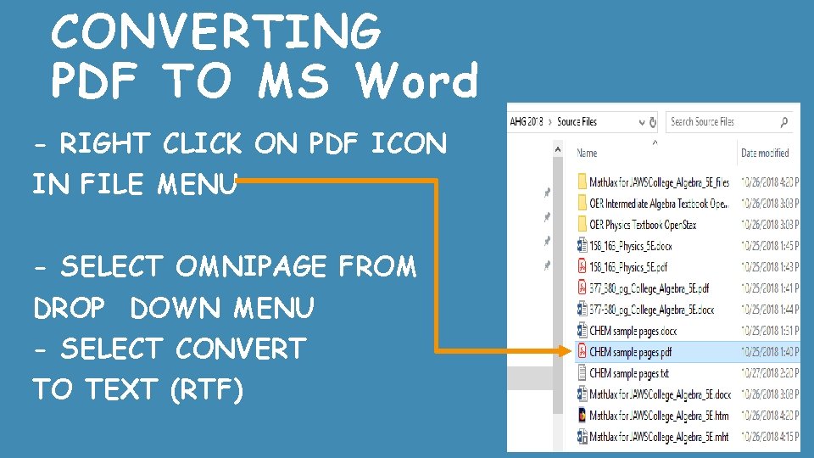Click the AHG 2018 breadcrumb segment
The image size is (814, 458).
click(526, 121)
